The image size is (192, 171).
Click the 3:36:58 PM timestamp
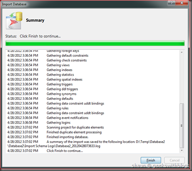click(23, 123)
